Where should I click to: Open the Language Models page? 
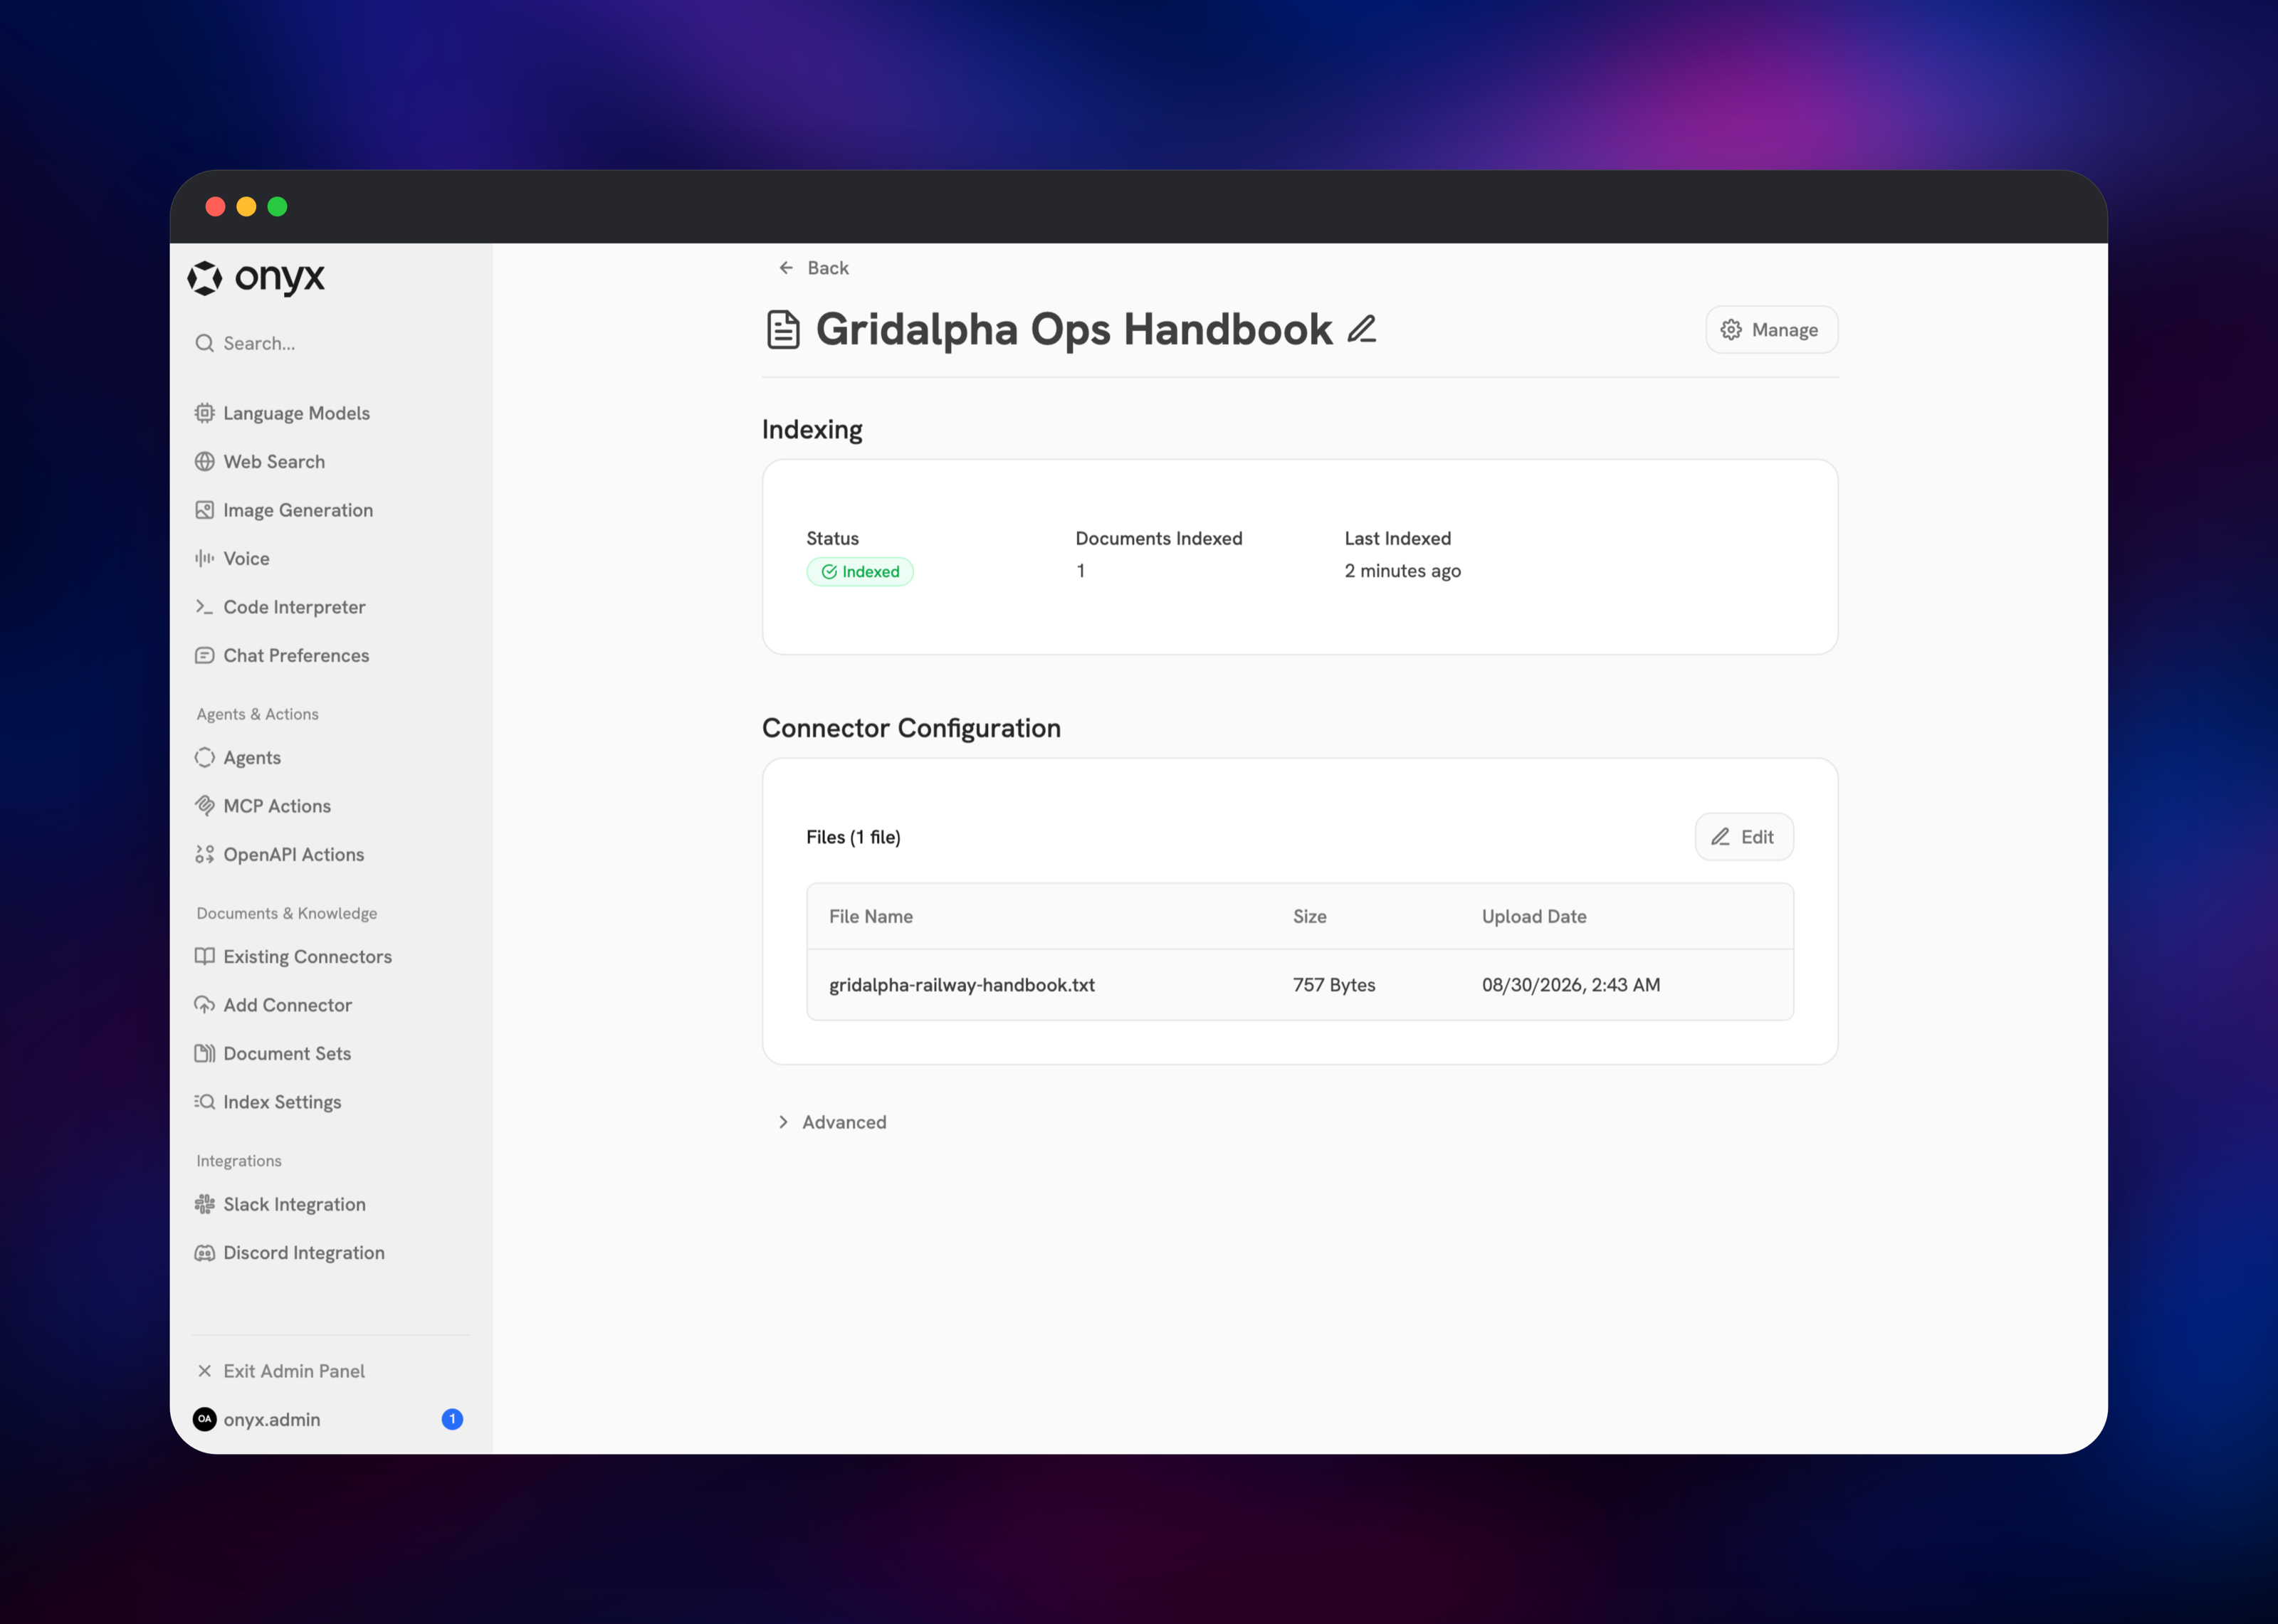coord(331,413)
